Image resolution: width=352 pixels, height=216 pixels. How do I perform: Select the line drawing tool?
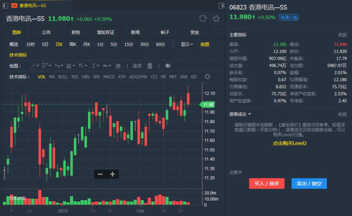point(33,66)
